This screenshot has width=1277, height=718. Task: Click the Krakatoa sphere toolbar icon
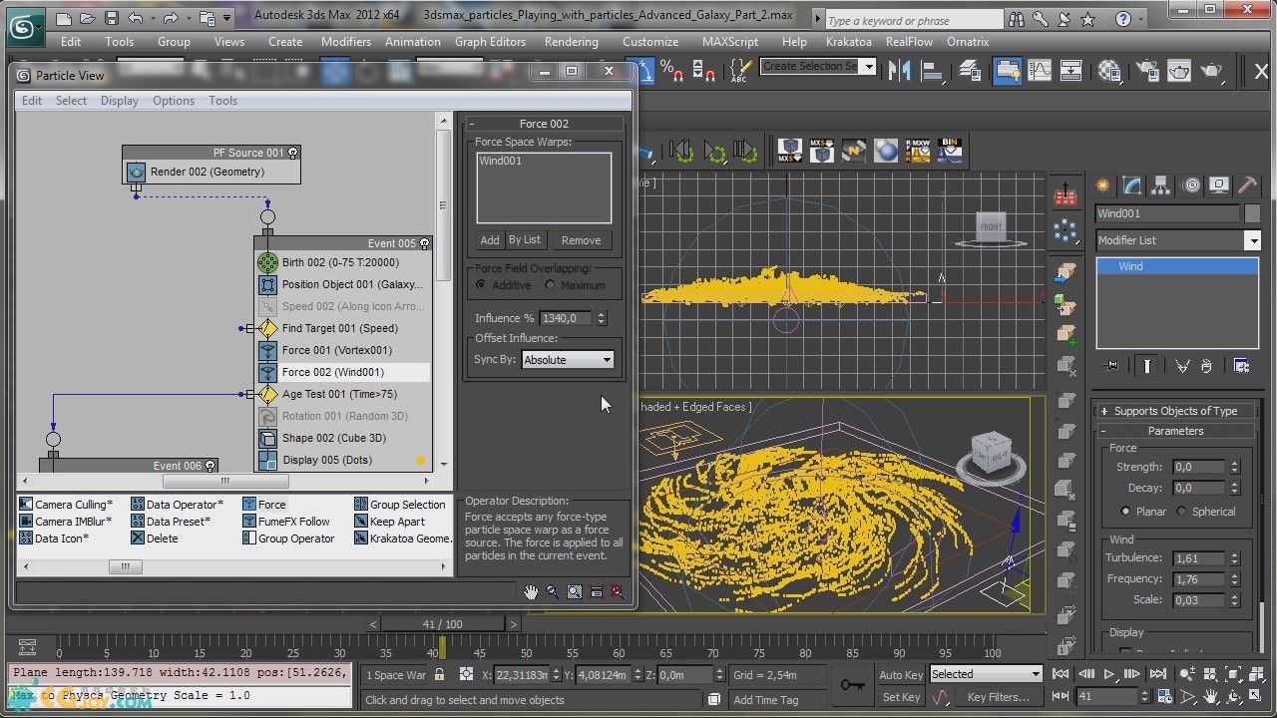886,151
